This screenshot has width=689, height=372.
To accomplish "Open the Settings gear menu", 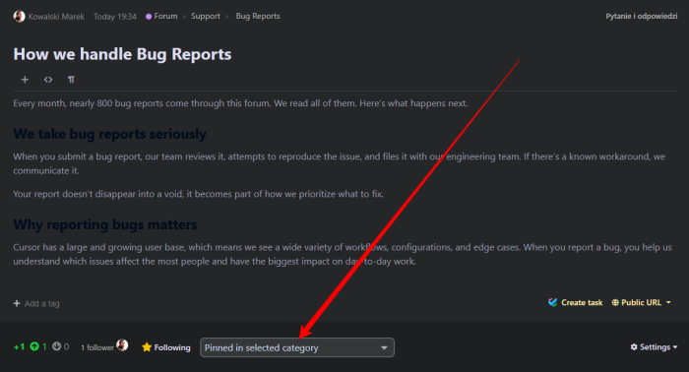I will click(x=654, y=347).
